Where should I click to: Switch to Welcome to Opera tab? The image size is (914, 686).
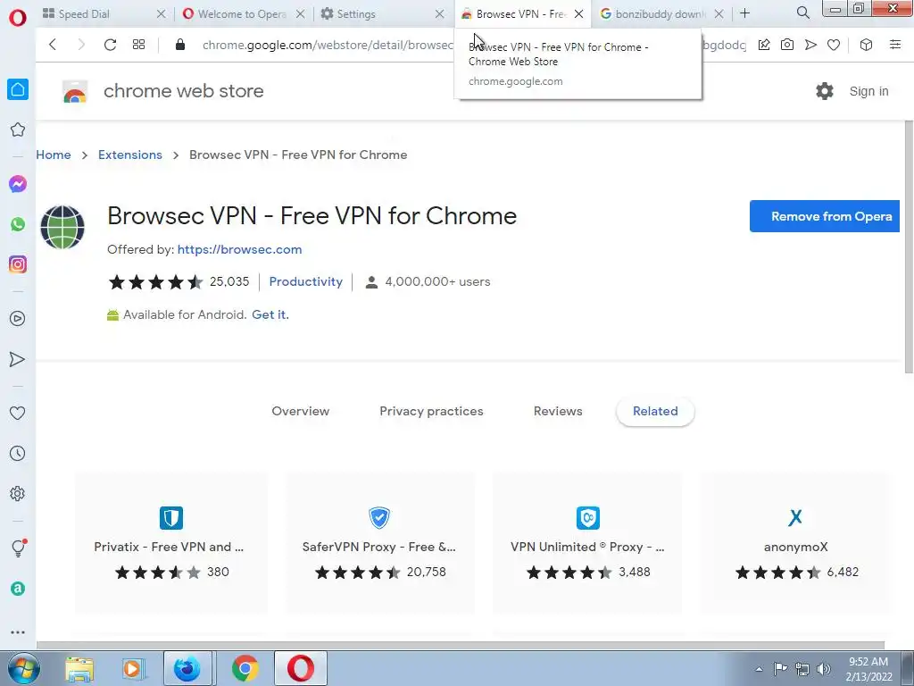pyautogui.click(x=236, y=13)
